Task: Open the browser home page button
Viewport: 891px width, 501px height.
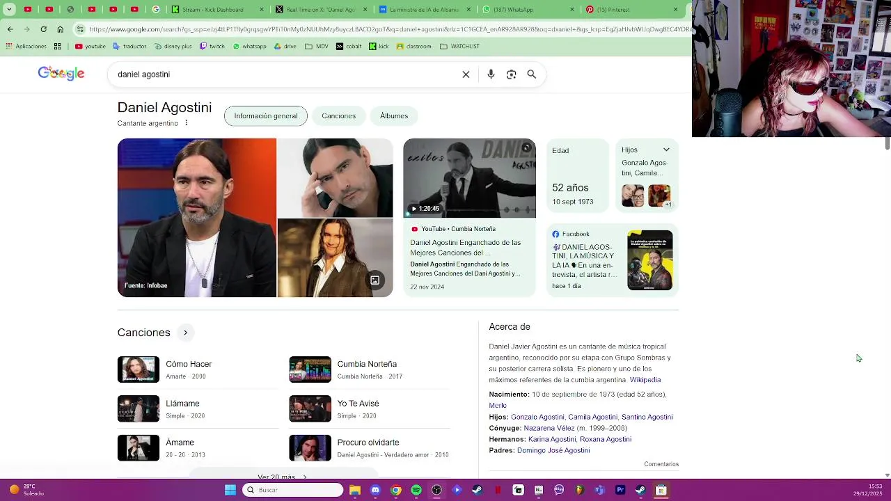Action: tap(60, 29)
